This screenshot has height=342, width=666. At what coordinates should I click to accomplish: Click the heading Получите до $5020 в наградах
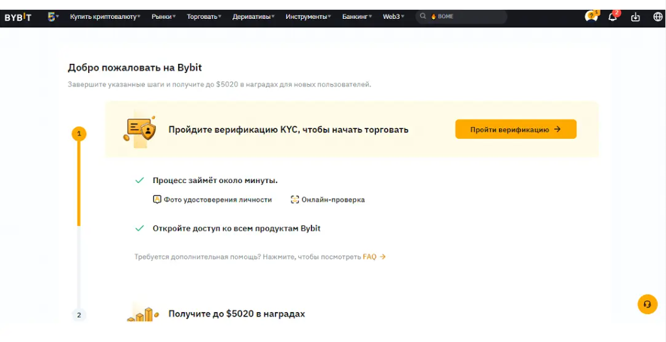tap(236, 314)
